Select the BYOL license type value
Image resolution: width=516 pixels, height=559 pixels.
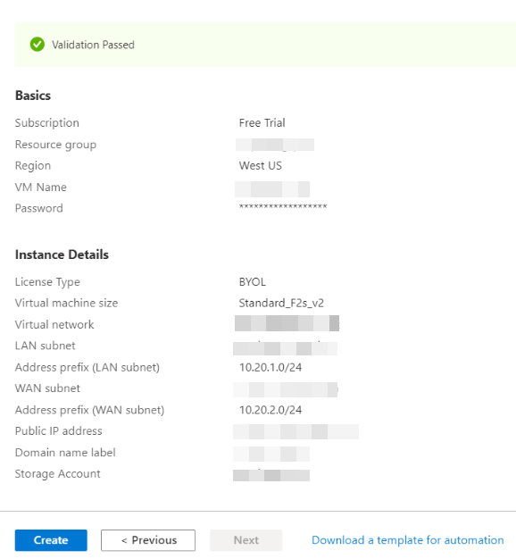pyautogui.click(x=253, y=282)
